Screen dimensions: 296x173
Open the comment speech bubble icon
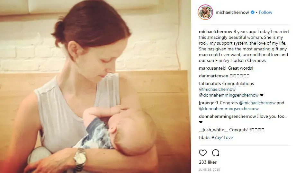216,153
